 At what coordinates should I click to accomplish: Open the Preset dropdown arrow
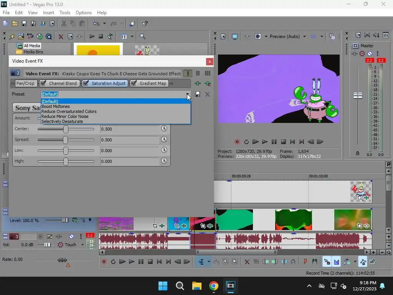[187, 94]
